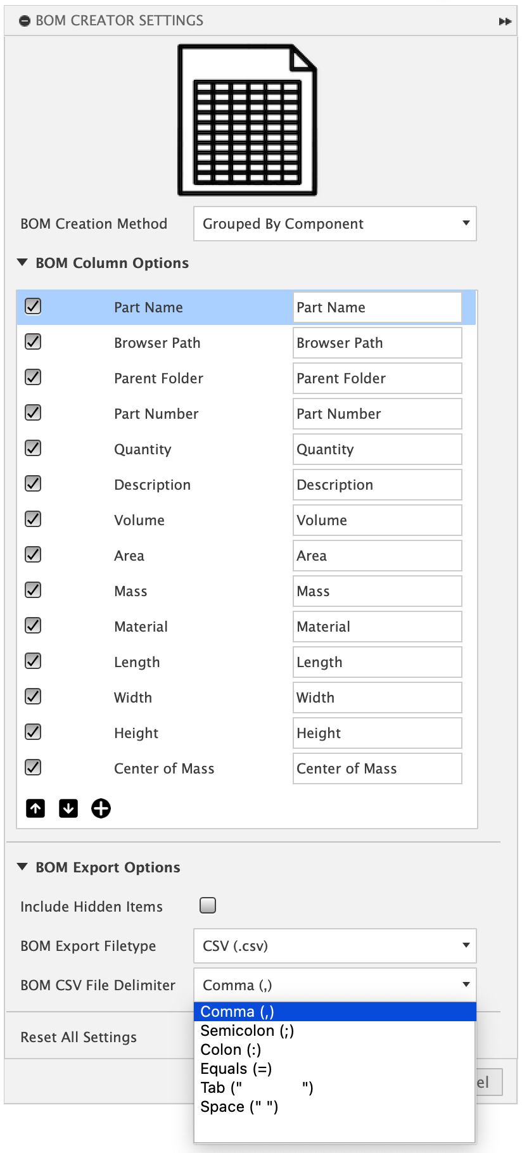Click the BOM spreadsheet document image
This screenshot has width=522, height=1153.
pos(247,120)
